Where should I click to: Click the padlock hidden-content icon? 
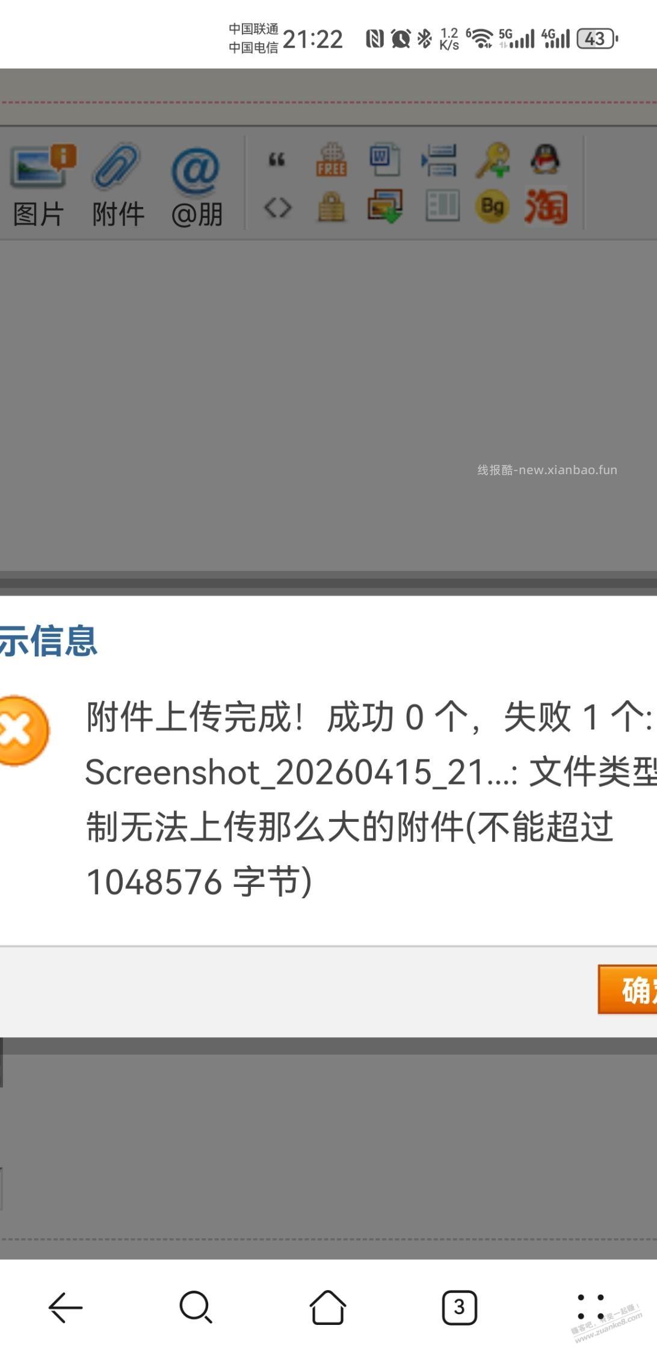331,206
